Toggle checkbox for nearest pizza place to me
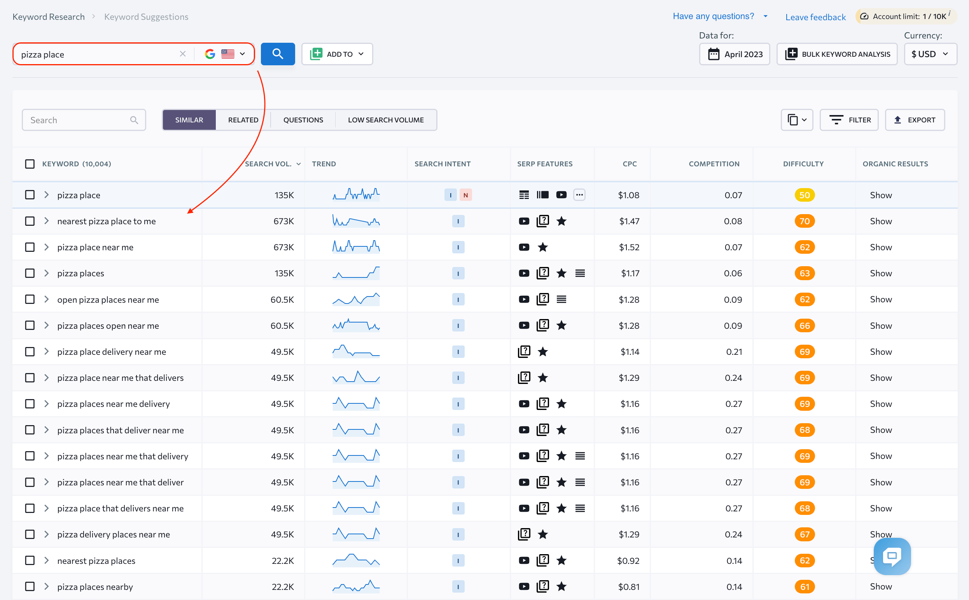Screen dimensions: 969x600 click(30, 221)
